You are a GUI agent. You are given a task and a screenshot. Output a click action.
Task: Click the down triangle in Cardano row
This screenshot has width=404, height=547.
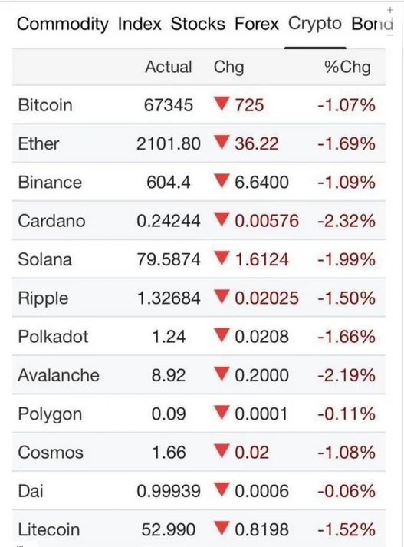pos(222,219)
